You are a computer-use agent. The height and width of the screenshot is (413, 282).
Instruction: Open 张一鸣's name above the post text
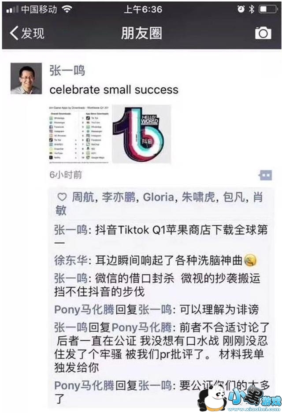click(x=67, y=71)
